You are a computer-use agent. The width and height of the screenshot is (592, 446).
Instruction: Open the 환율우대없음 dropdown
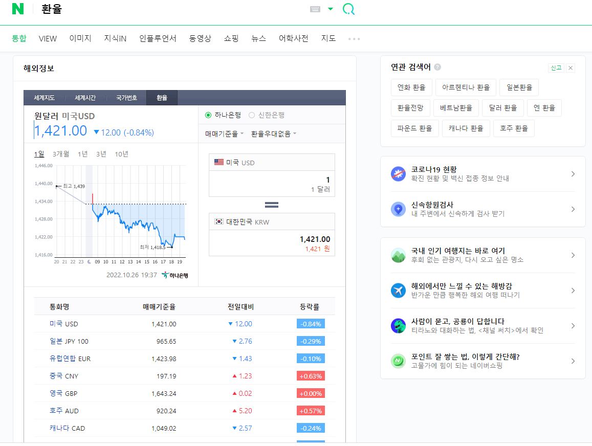(x=274, y=134)
